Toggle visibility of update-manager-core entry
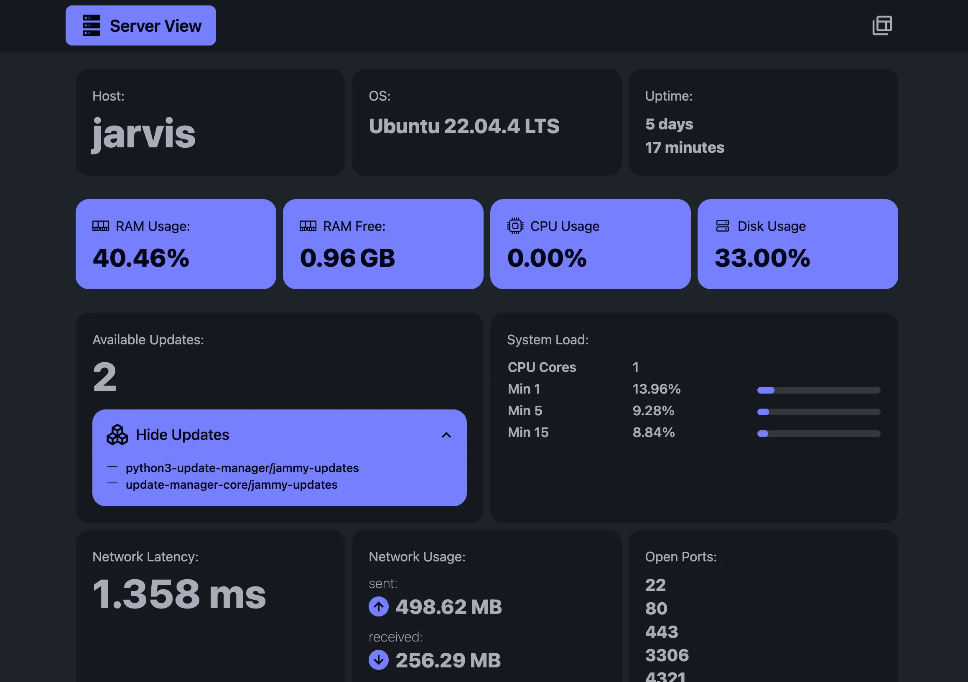Image resolution: width=968 pixels, height=682 pixels. point(231,485)
